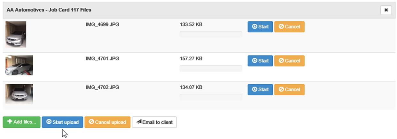The image size is (397, 139).
Task: Cancel the IMG_4702.JPG upload
Action: point(289,89)
